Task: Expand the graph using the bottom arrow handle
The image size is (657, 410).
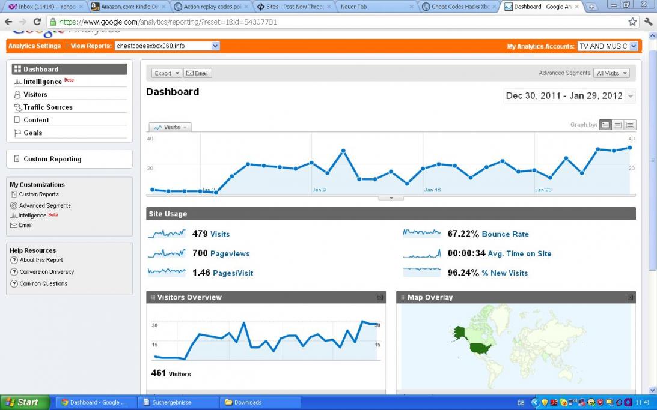Action: [x=391, y=198]
